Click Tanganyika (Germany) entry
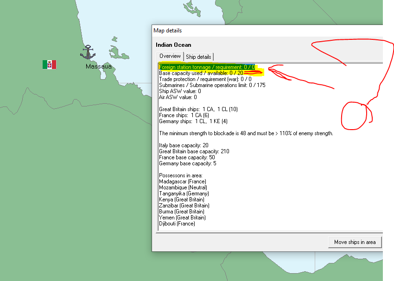This screenshot has width=394, height=281. (x=184, y=194)
